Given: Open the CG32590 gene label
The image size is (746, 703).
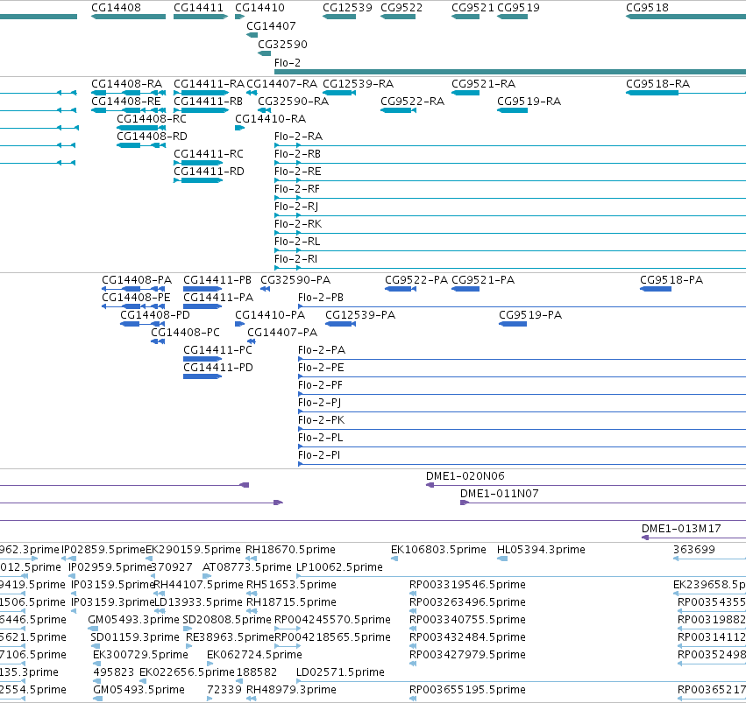Looking at the screenshot, I should (282, 44).
